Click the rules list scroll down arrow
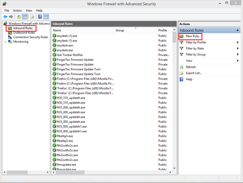The height and width of the screenshot is (183, 243). (x=174, y=168)
